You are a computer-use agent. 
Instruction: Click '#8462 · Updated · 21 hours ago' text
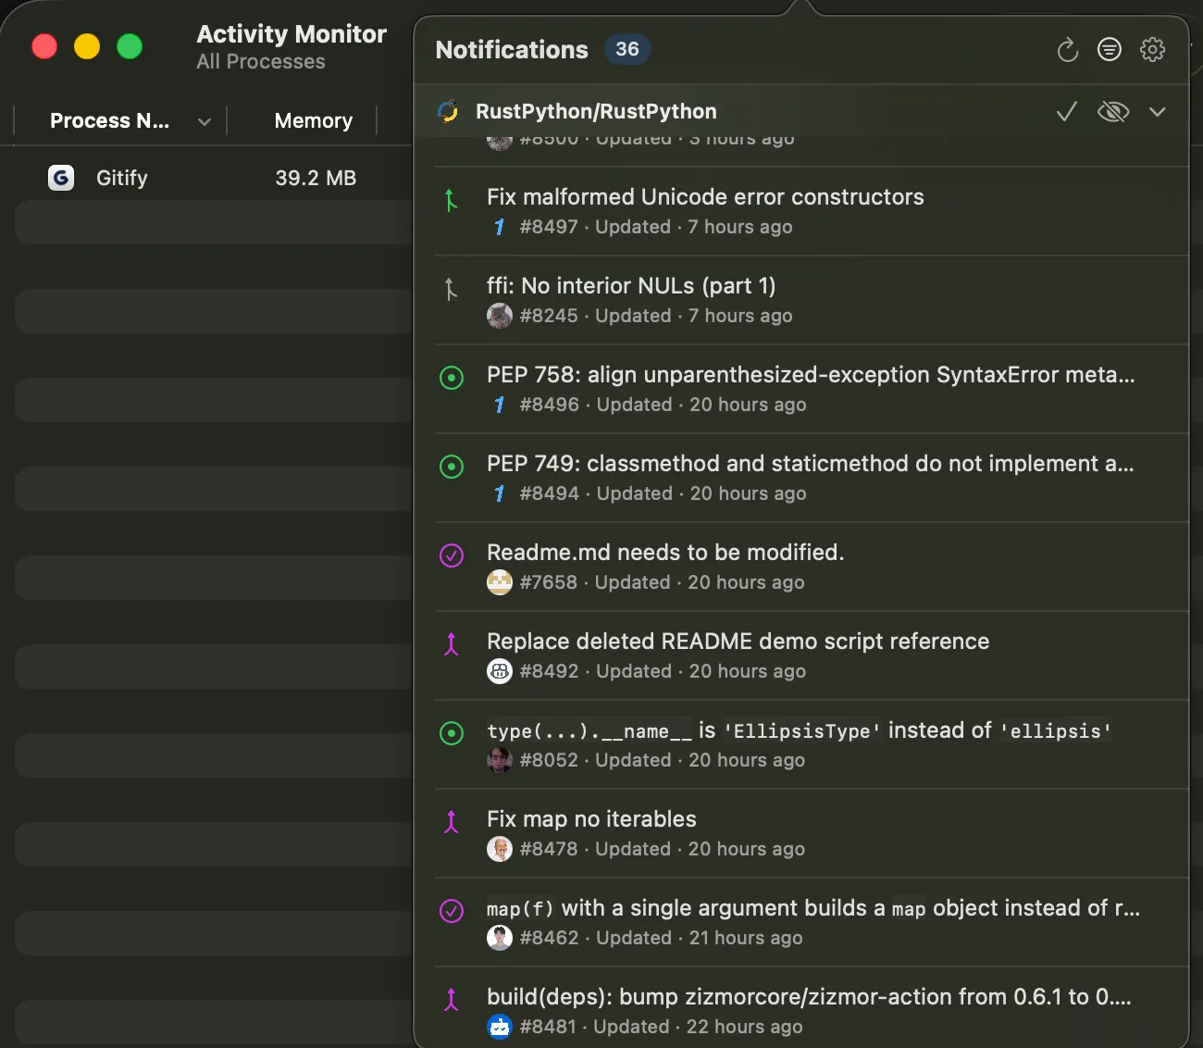(x=662, y=938)
